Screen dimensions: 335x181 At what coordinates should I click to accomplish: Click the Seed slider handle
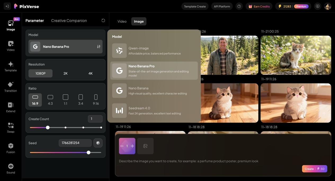click(88, 152)
